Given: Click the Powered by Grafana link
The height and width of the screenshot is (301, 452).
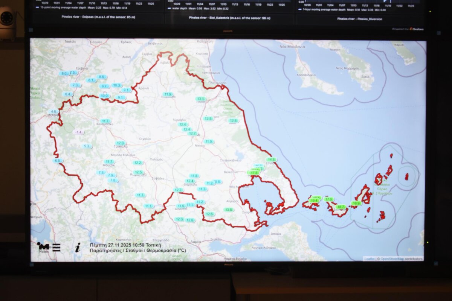Looking at the screenshot, I should 408,29.
